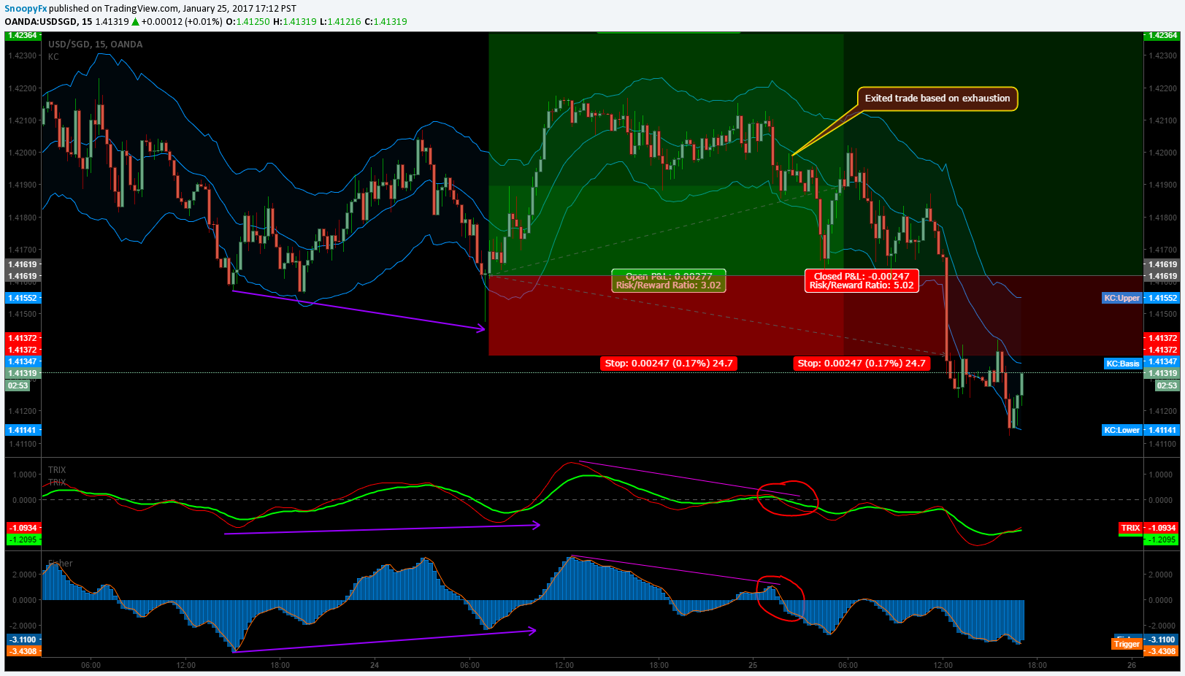1185x676 pixels.
Task: Click the Closed P&L -0.00247 position label
Action: point(862,280)
